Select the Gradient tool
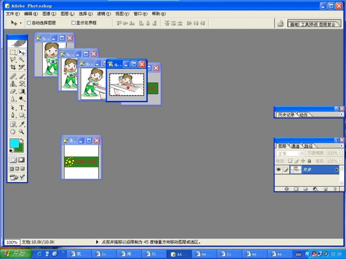This screenshot has width=346, height=259. tap(21, 91)
